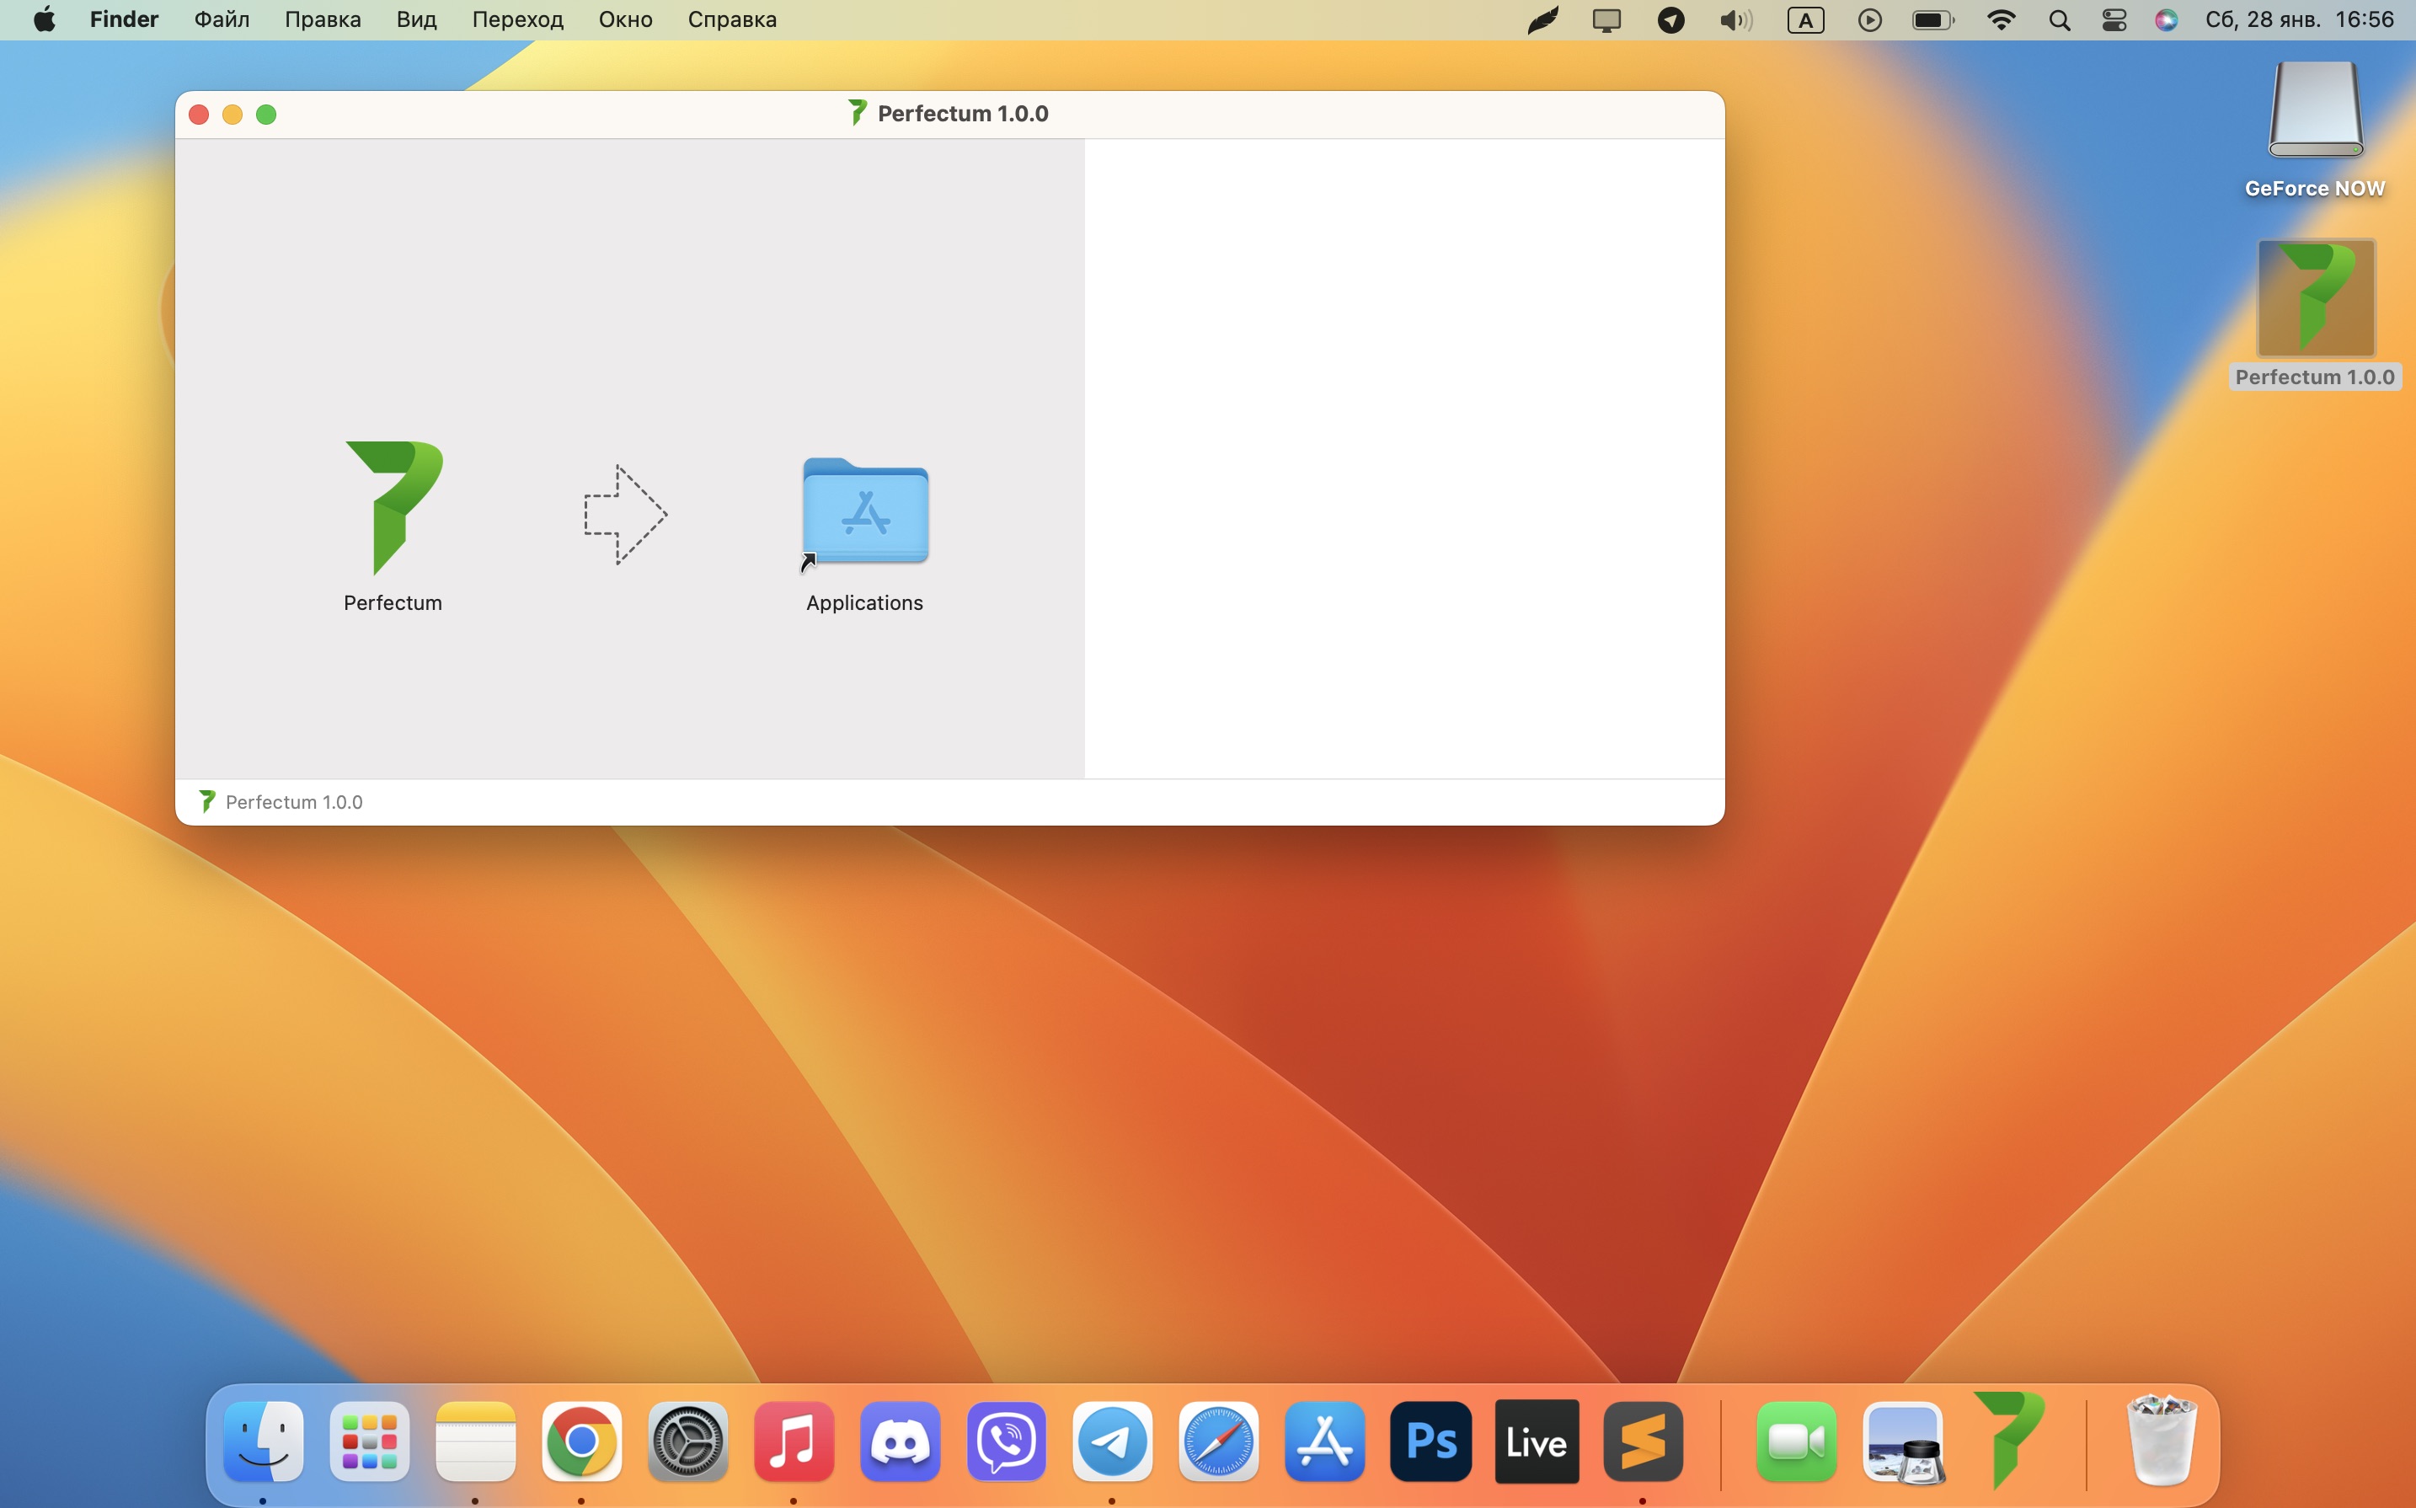Open Sublime Text from the Dock
The image size is (2416, 1508).
(1642, 1441)
